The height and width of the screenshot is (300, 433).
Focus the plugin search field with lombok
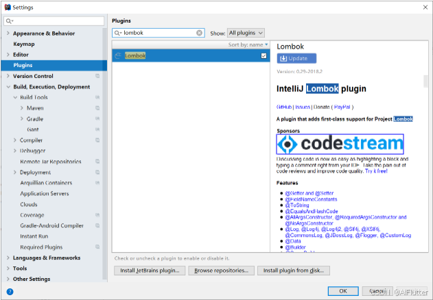(159, 33)
